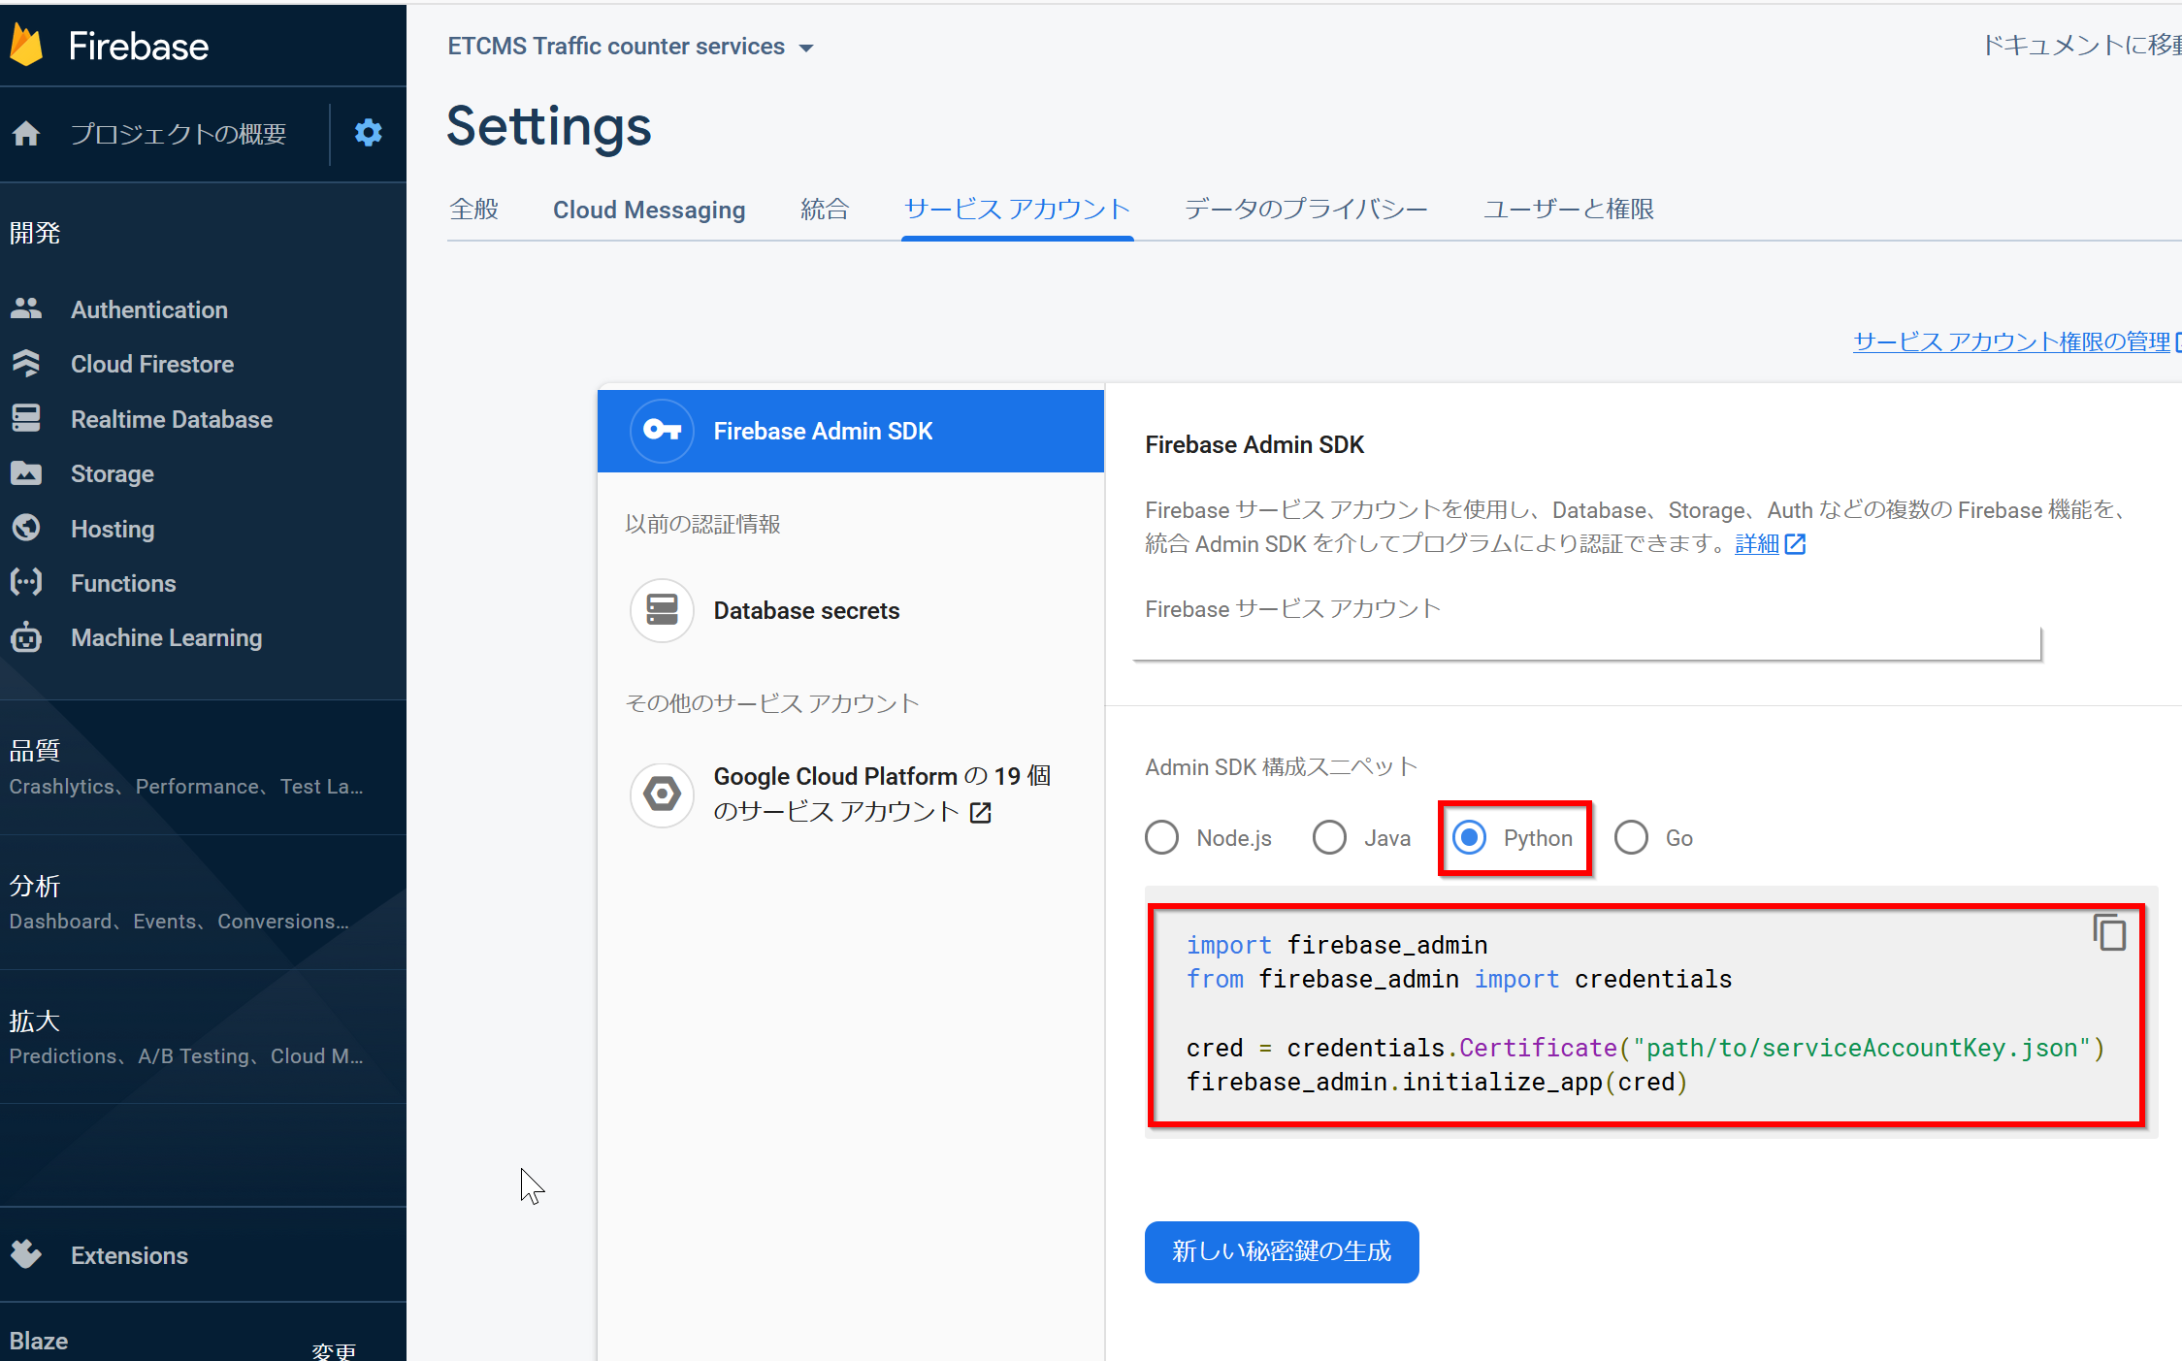Click the Storage image icon
The width and height of the screenshot is (2182, 1361).
[26, 473]
